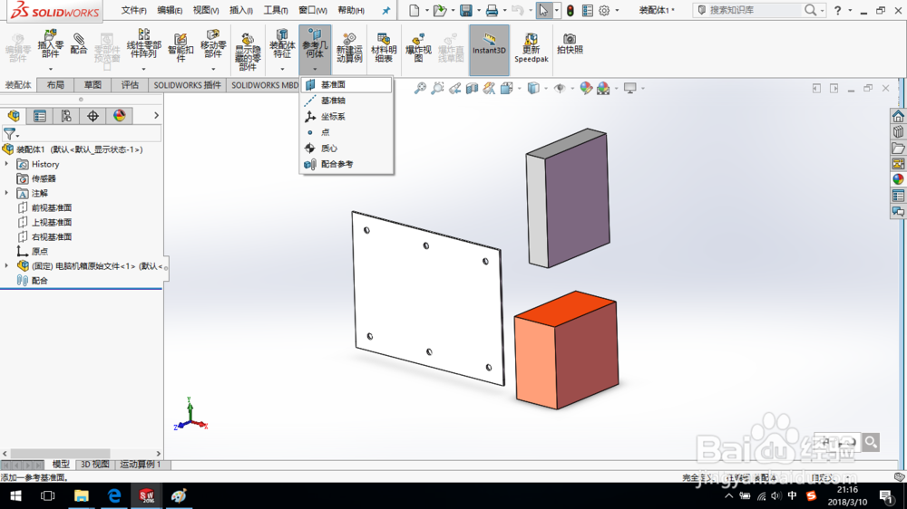Open the 文件(F) menu
The width and height of the screenshot is (907, 509).
coord(133,10)
